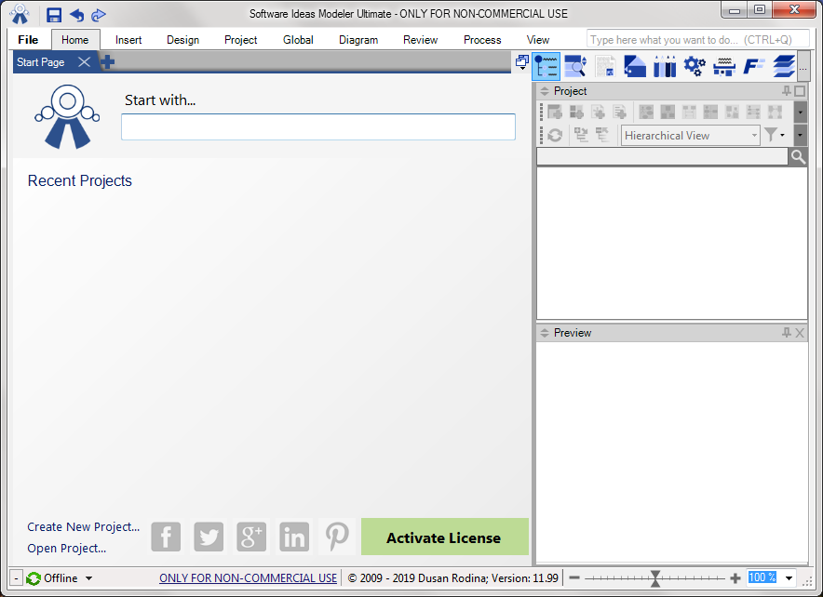Pin the Project panel

[x=786, y=90]
